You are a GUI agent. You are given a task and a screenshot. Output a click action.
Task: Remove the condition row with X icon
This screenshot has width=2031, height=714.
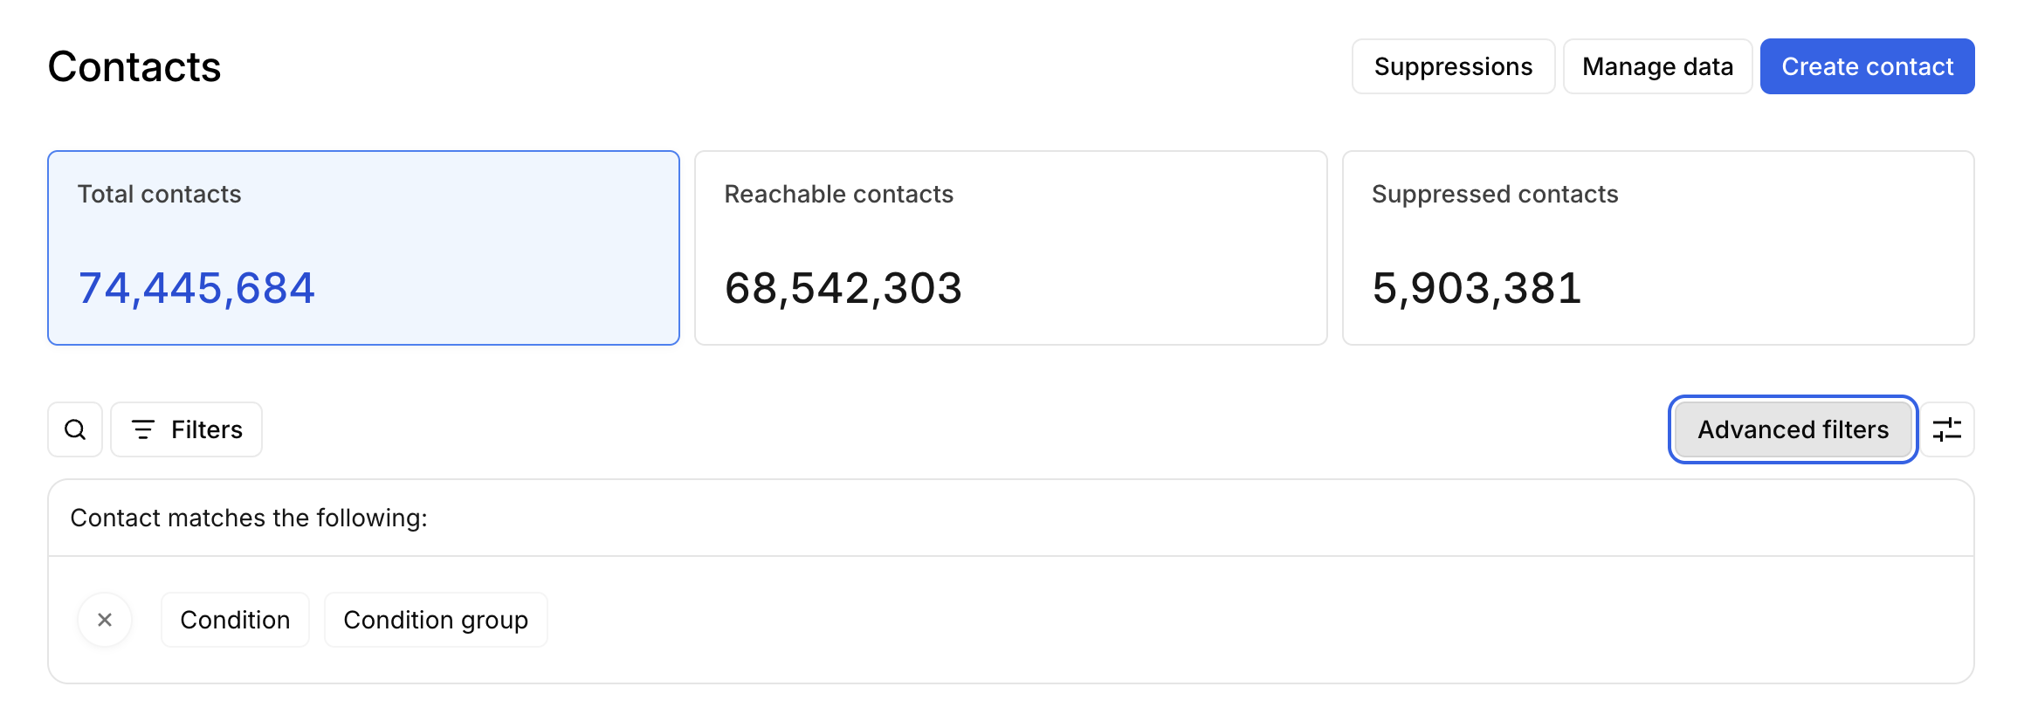[105, 620]
